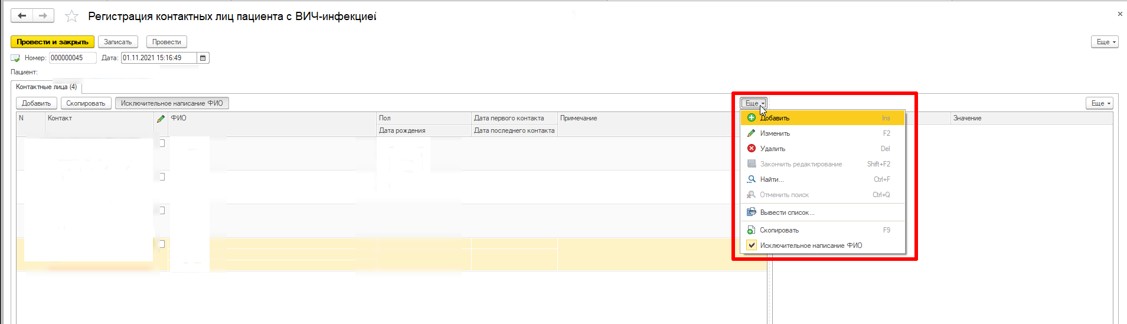
Task: Expand the top-right Еще dropdown
Action: point(1104,42)
